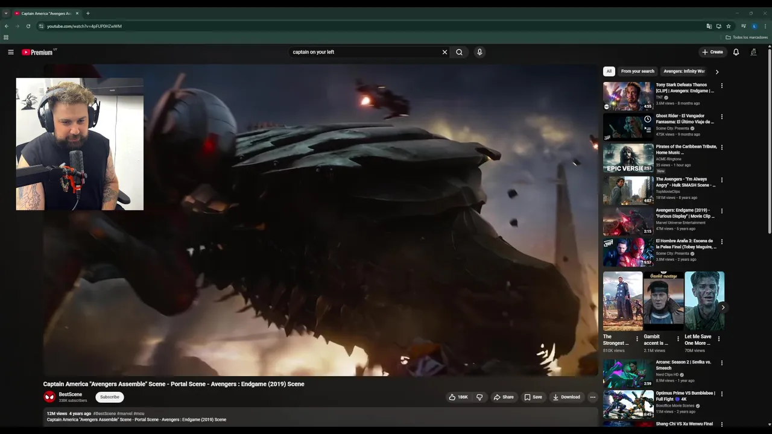Viewport: 772px width, 434px height.
Task: Open the Create button
Action: pyautogui.click(x=712, y=52)
